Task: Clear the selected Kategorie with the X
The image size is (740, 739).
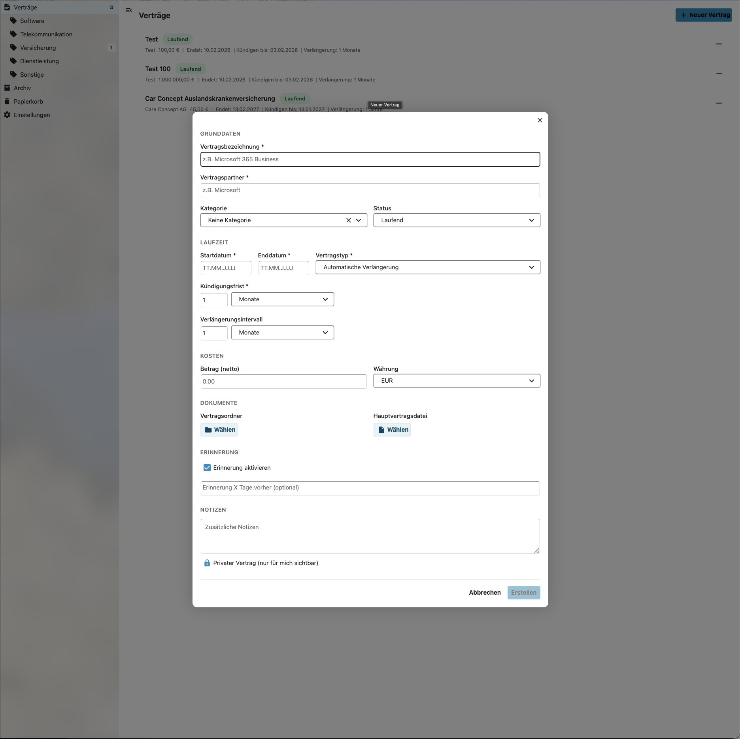Action: pyautogui.click(x=348, y=220)
